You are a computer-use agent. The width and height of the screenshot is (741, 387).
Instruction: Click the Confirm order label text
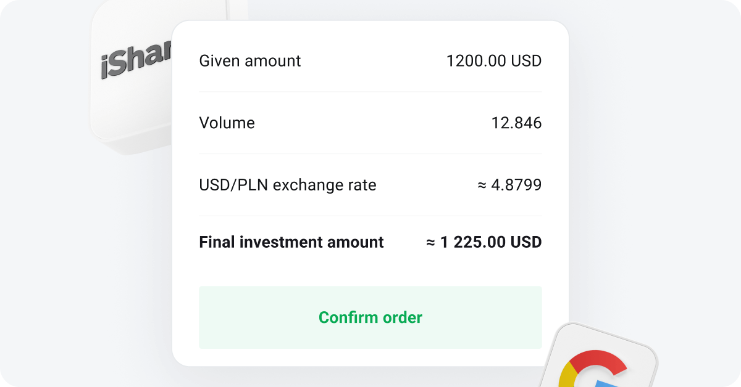point(370,317)
